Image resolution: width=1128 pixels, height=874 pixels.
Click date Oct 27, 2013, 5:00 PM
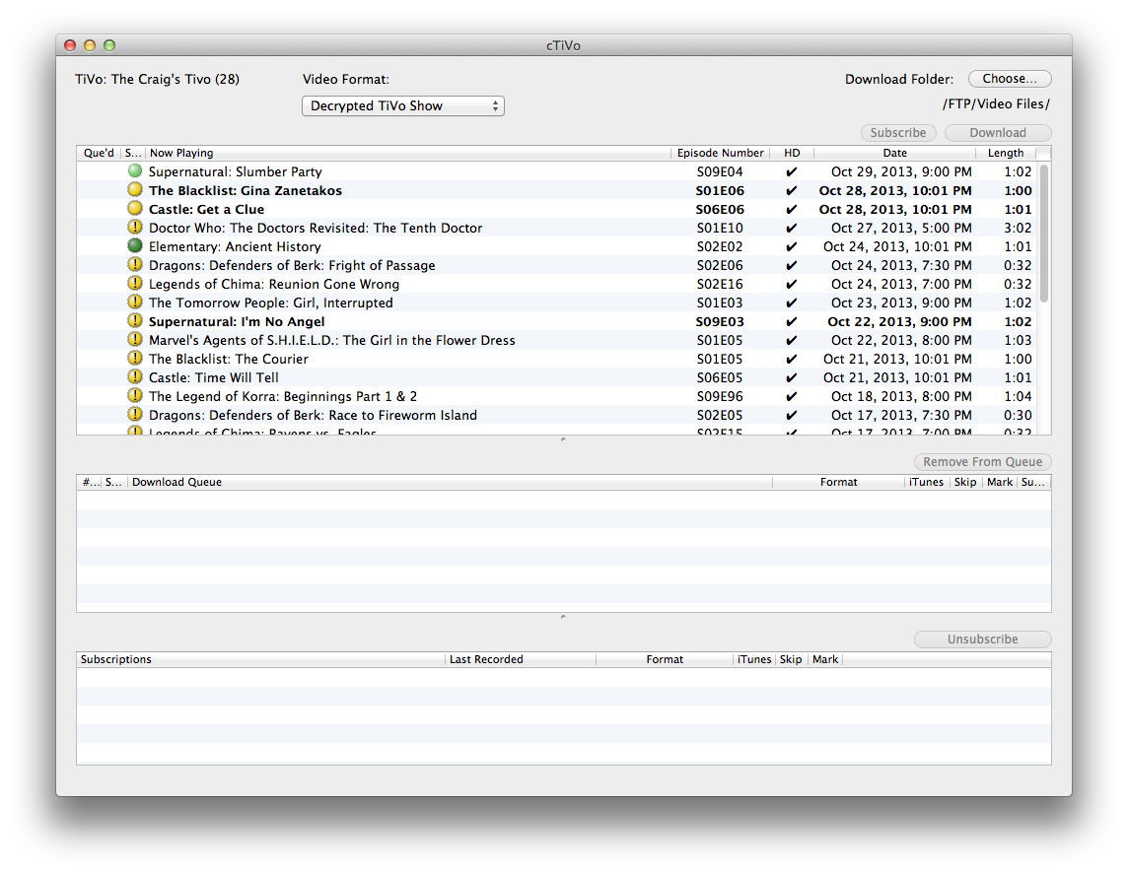point(901,228)
